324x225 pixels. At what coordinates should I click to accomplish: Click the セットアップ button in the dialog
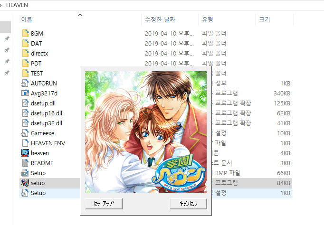(104, 204)
